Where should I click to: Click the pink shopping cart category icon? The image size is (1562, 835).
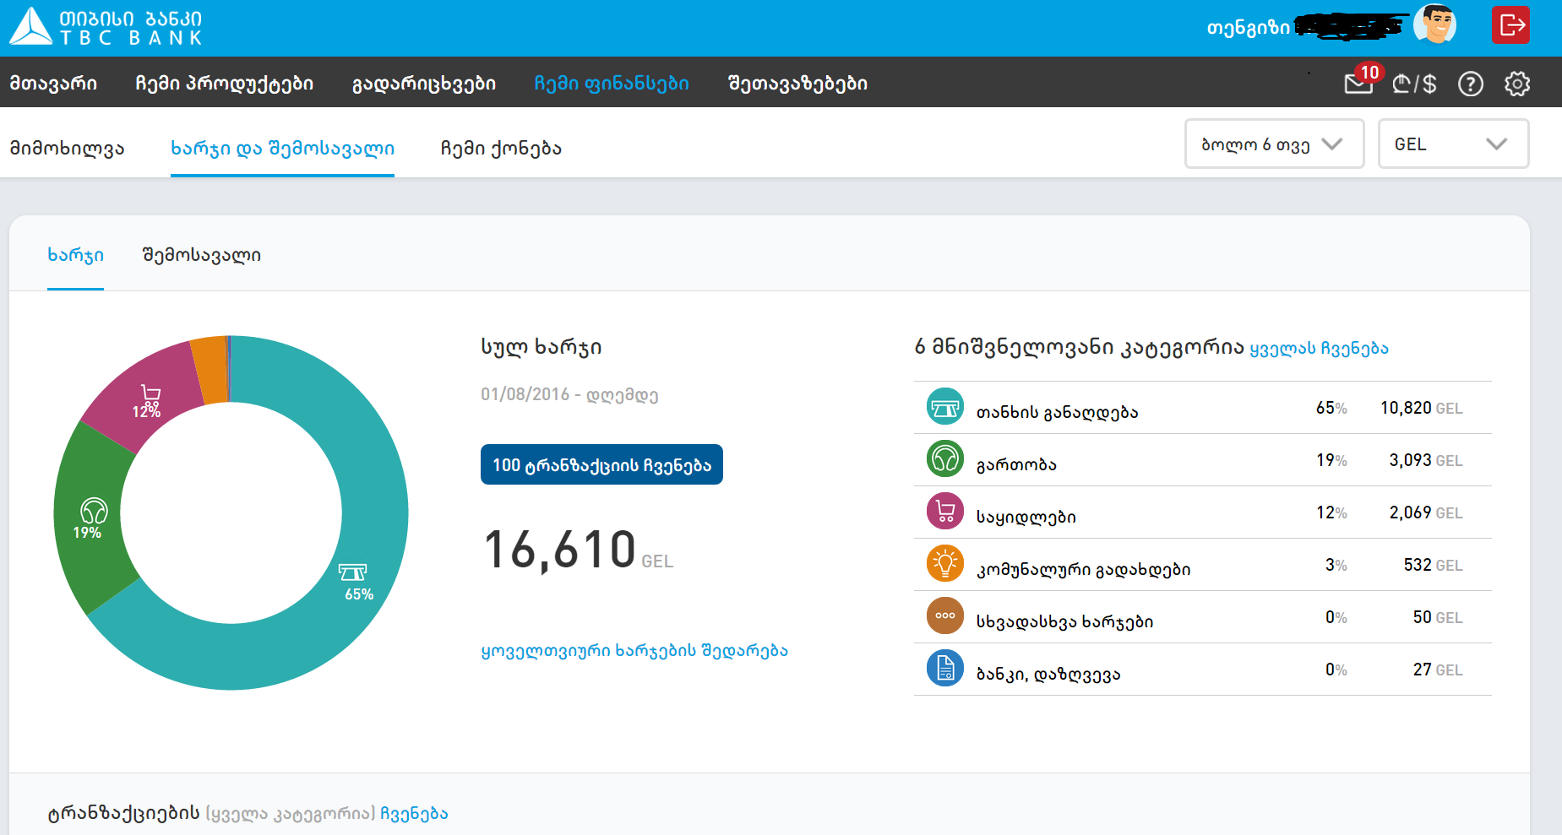944,512
